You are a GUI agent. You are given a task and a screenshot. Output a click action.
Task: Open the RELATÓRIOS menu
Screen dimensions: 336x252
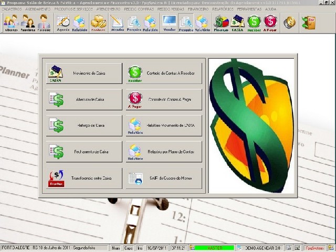[223, 9]
